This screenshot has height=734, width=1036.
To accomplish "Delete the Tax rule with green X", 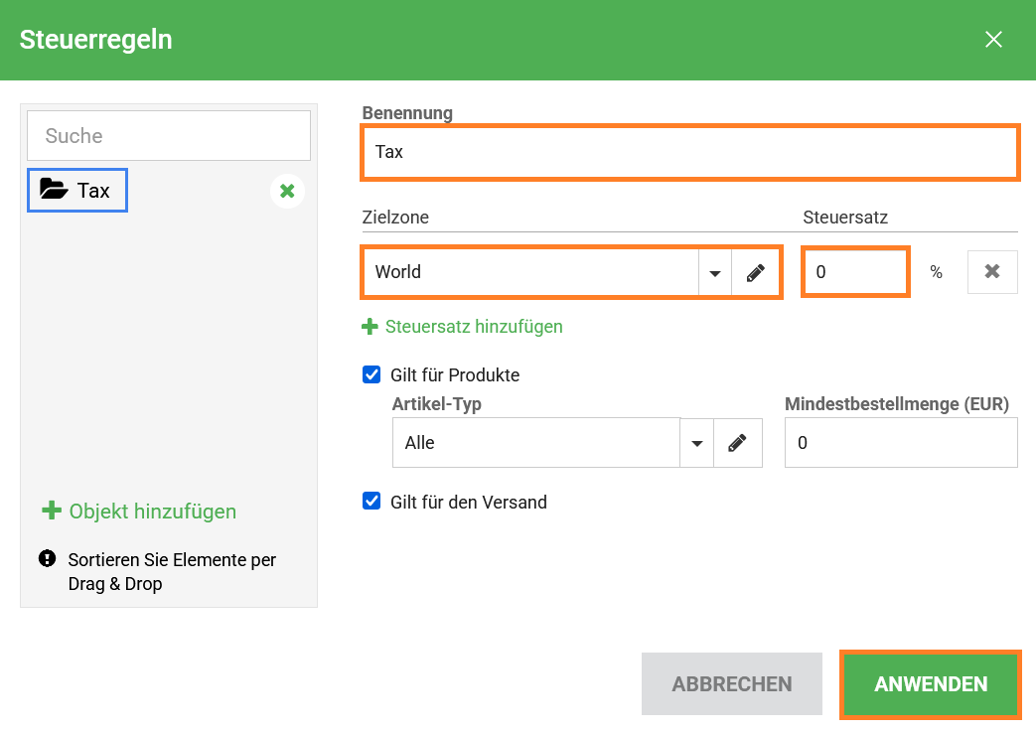I will click(287, 191).
